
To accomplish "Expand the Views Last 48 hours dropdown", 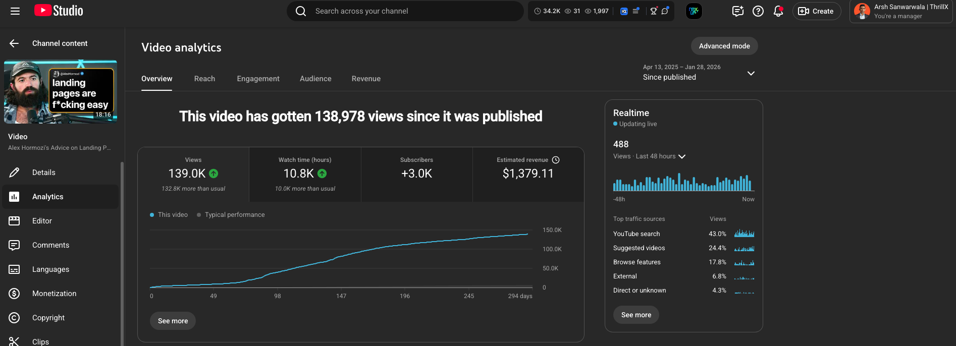I will pyautogui.click(x=682, y=156).
